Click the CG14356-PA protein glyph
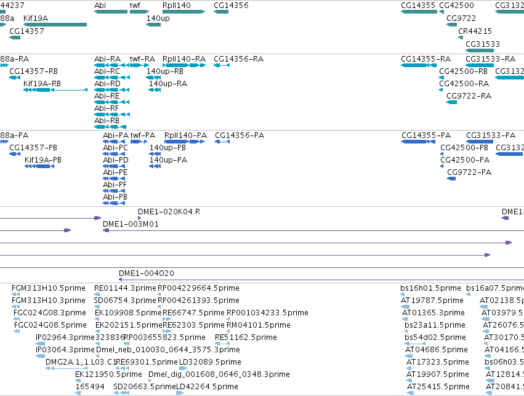Screen dimensions: 524x396 point(222,142)
